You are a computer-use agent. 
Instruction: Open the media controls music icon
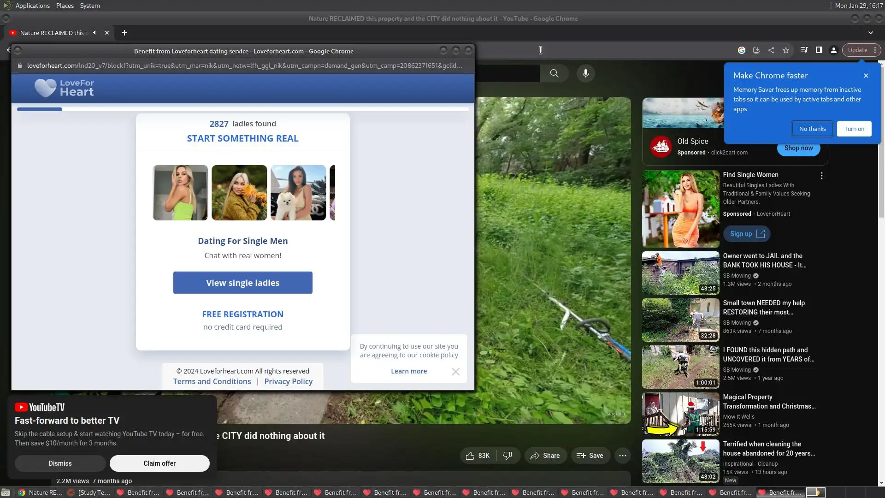click(804, 50)
